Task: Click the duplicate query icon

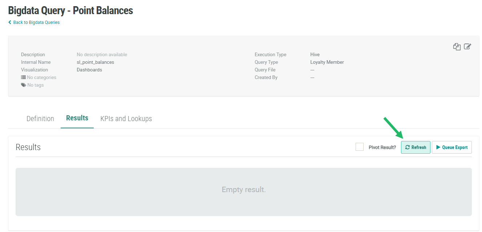Action: (x=457, y=46)
